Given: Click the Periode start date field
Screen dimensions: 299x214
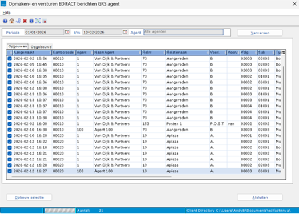Looking at the screenshot, I should [44, 32].
